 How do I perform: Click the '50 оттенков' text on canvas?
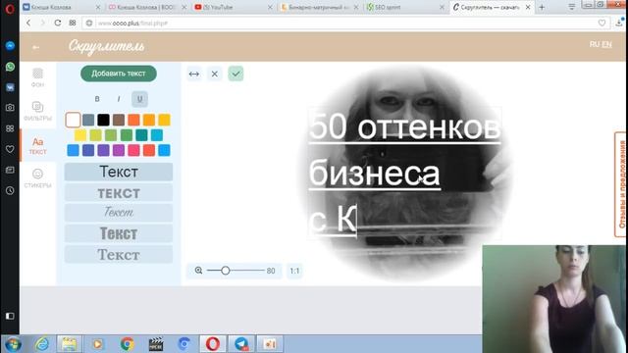point(404,127)
